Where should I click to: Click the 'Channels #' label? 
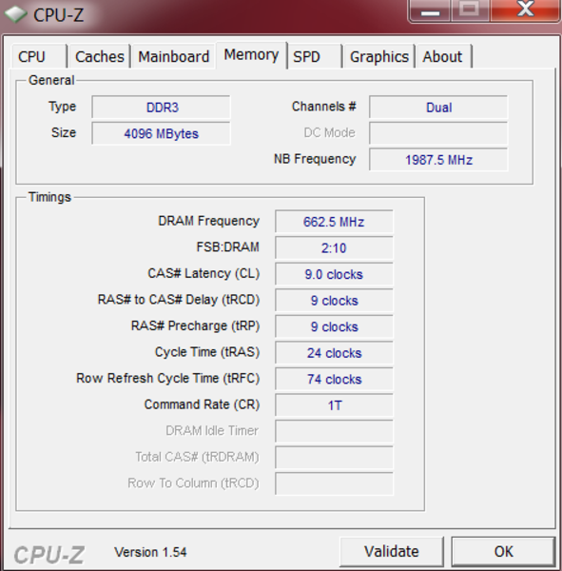(x=323, y=107)
